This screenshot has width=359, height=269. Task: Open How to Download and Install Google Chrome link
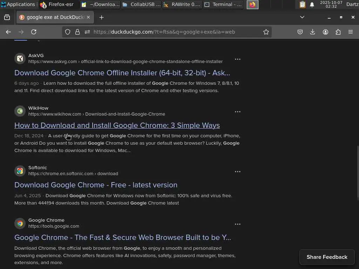(x=117, y=125)
